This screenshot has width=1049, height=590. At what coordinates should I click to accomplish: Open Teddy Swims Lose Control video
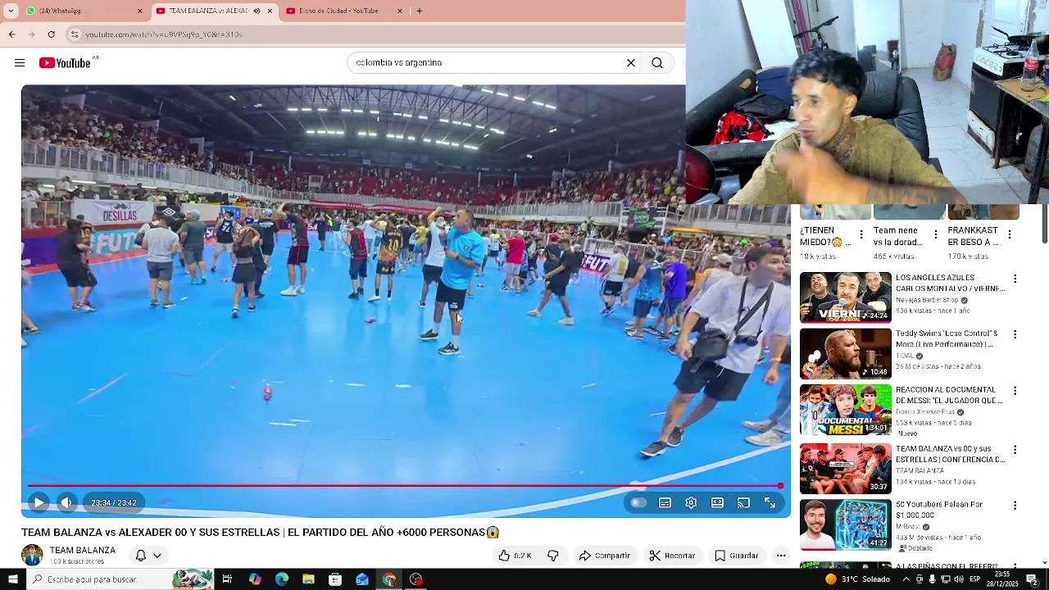[x=846, y=353]
